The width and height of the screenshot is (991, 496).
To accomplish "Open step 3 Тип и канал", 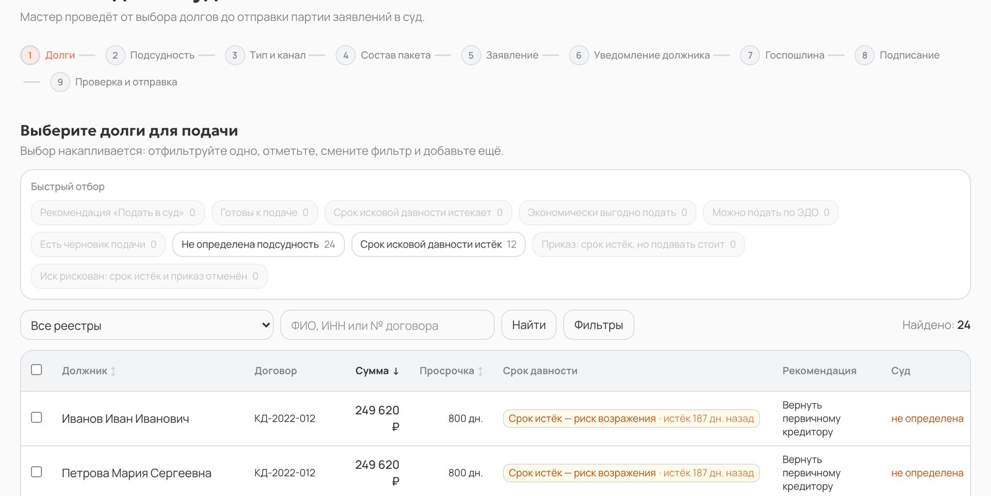I will coord(265,55).
